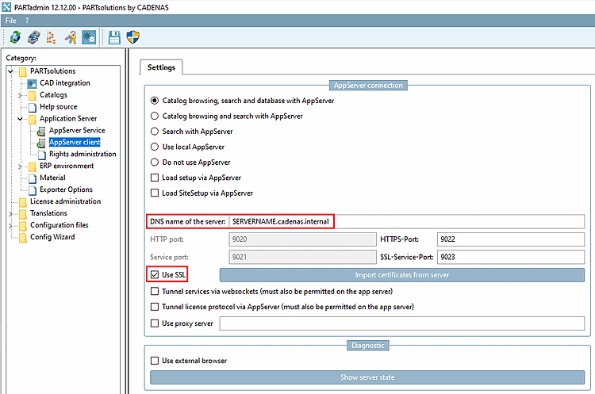Select the Rights administration tree item

click(x=83, y=154)
